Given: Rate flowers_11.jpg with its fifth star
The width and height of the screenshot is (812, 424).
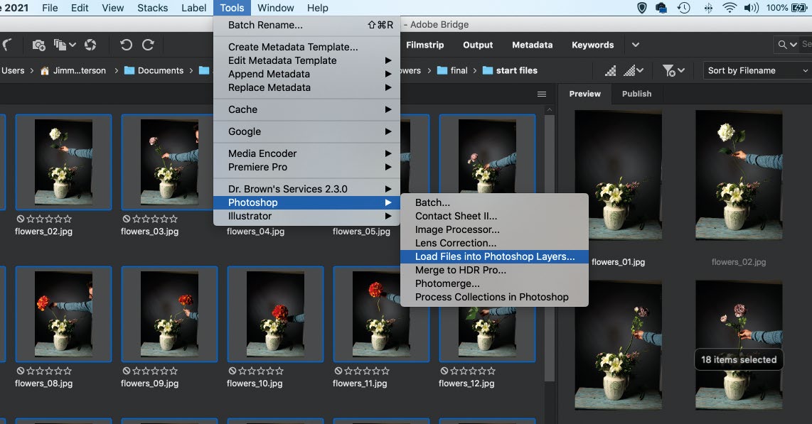Looking at the screenshot, I should click(385, 371).
